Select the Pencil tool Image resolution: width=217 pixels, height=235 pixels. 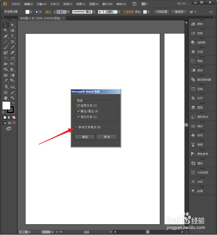12,47
